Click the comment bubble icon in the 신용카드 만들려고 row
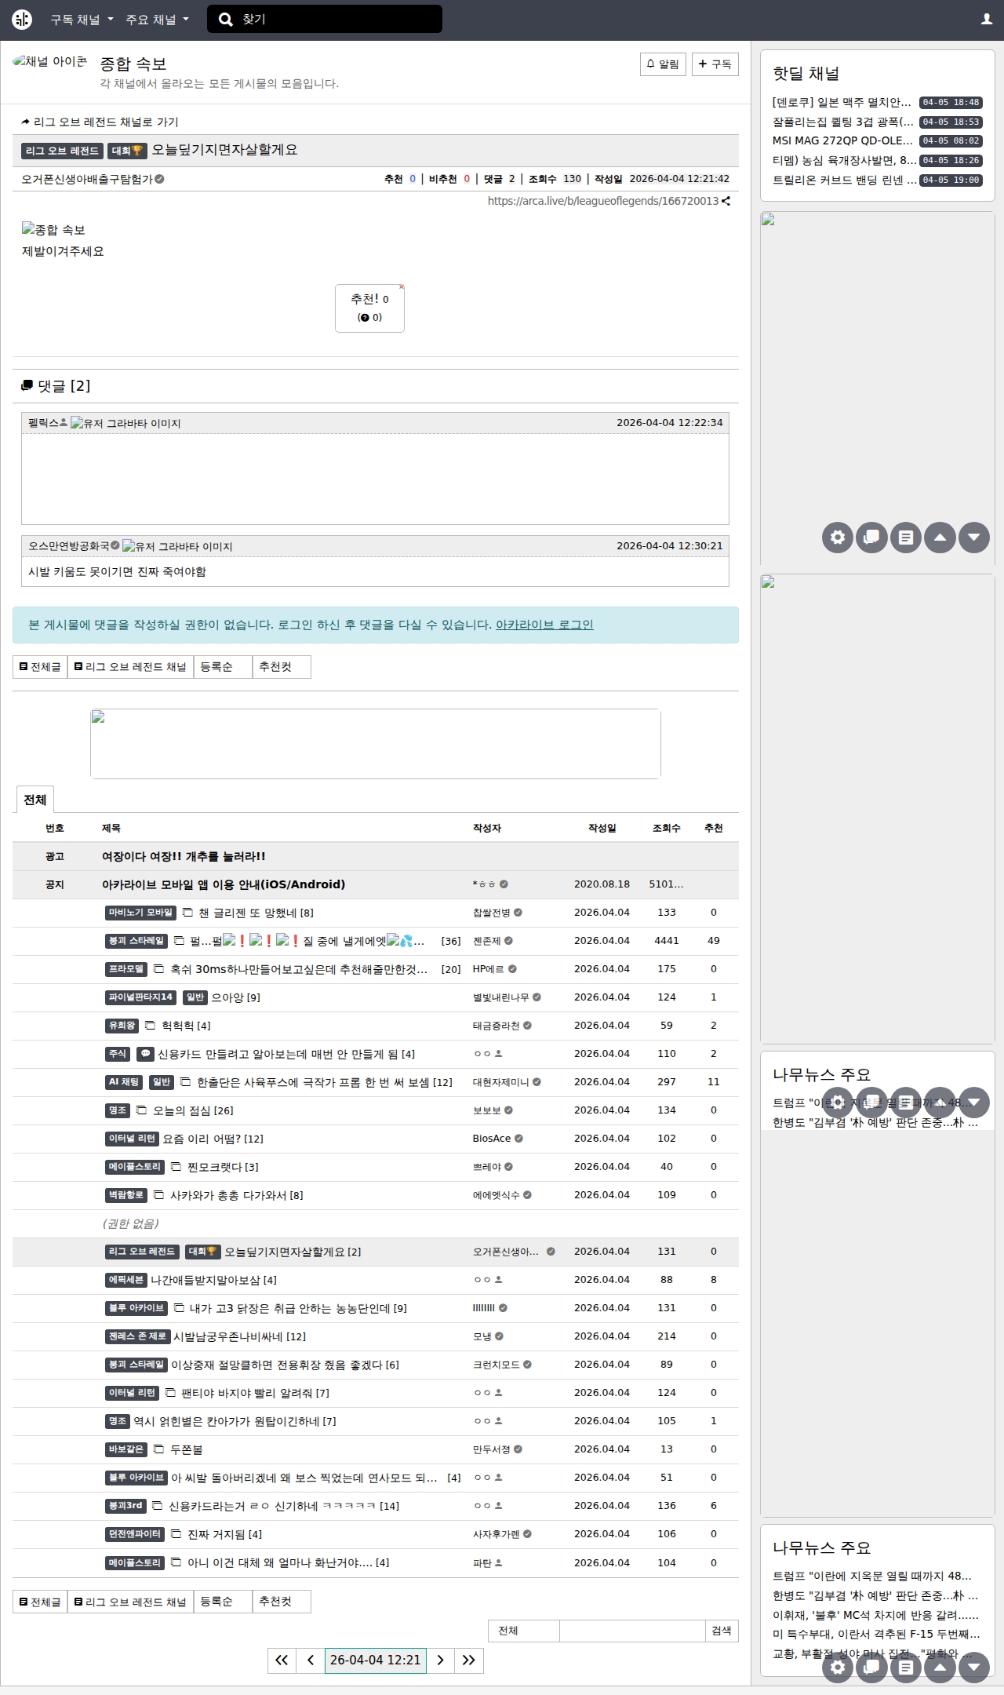 click(x=145, y=1054)
